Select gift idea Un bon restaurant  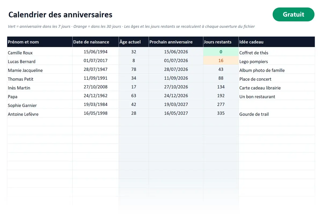point(277,96)
